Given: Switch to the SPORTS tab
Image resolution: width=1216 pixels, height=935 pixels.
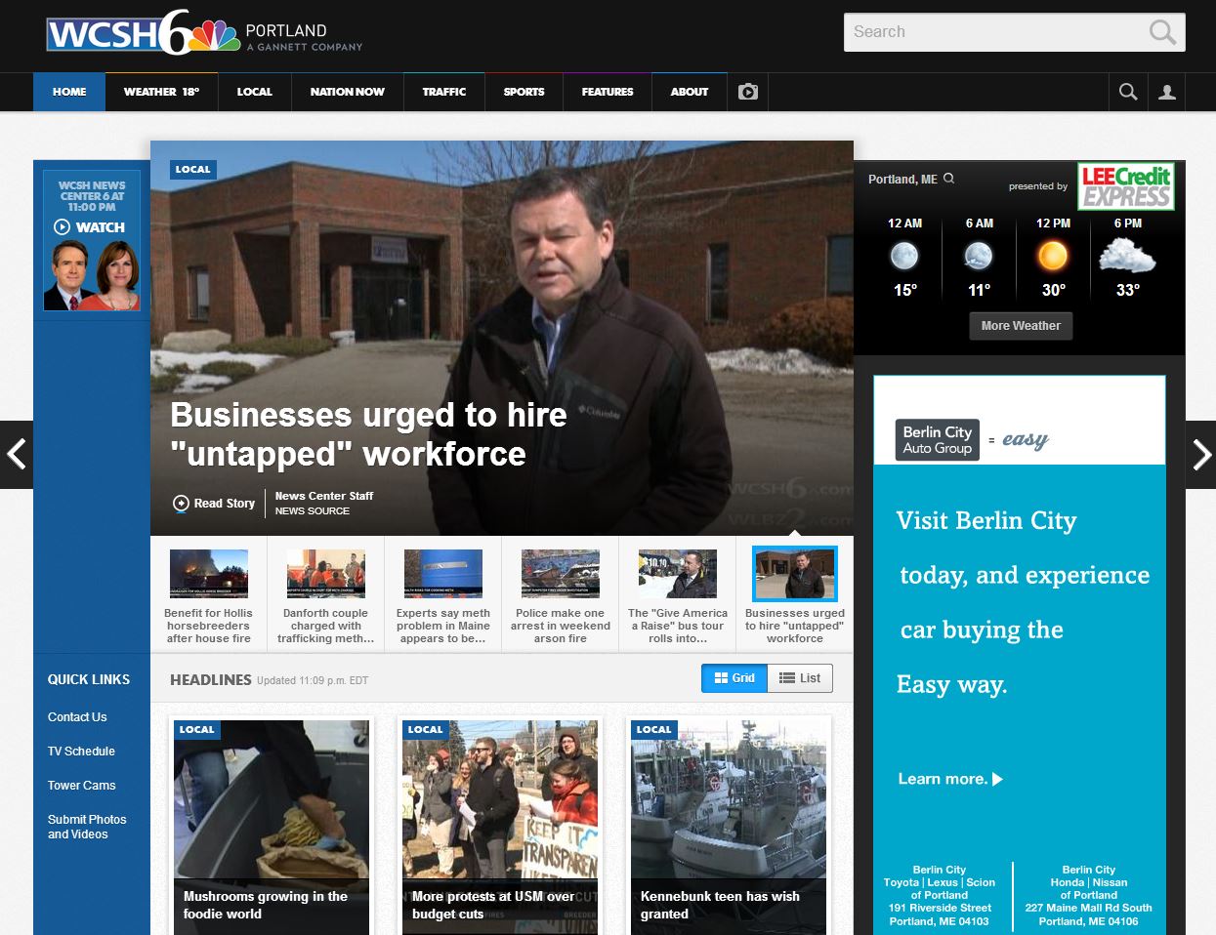Looking at the screenshot, I should pyautogui.click(x=524, y=92).
